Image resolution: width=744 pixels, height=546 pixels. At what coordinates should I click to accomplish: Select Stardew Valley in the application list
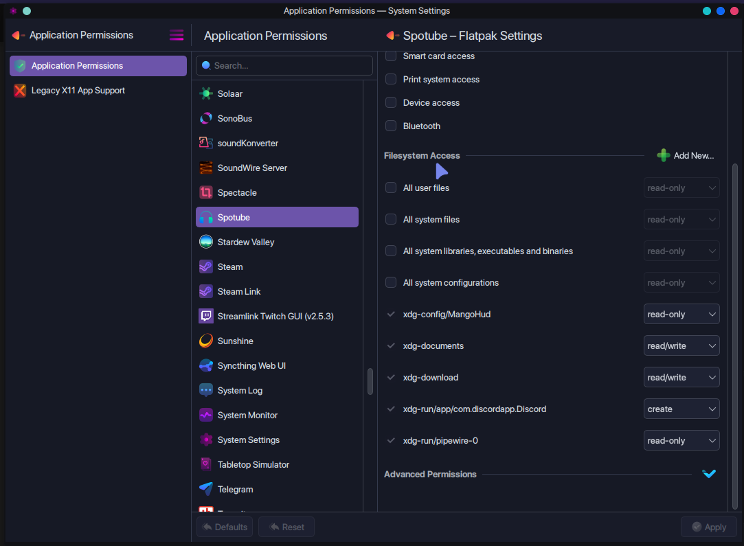click(x=277, y=242)
